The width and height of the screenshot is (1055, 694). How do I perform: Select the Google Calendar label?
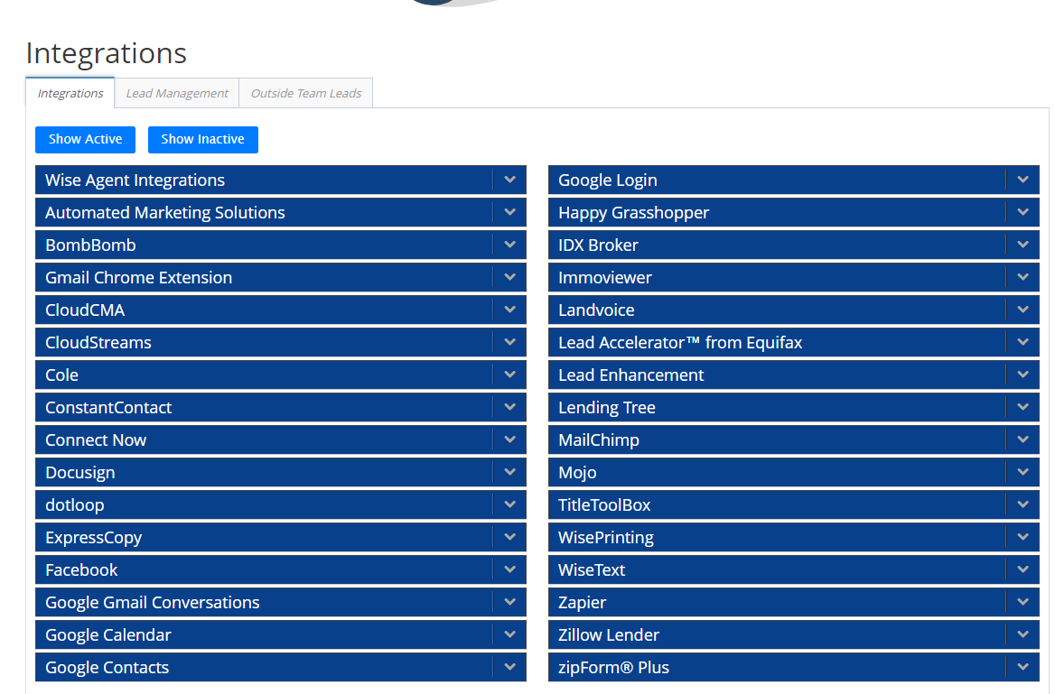point(108,634)
